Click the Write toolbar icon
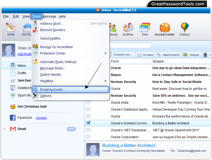Viewport: 212px width, 160px height. (11, 27)
